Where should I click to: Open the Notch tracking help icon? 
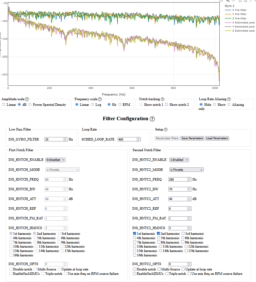162,99
